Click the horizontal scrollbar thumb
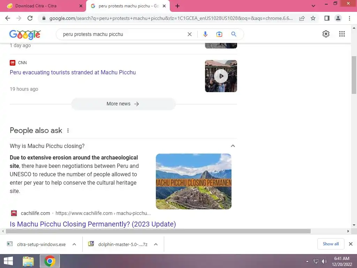The height and width of the screenshot is (268, 357). pos(158,231)
